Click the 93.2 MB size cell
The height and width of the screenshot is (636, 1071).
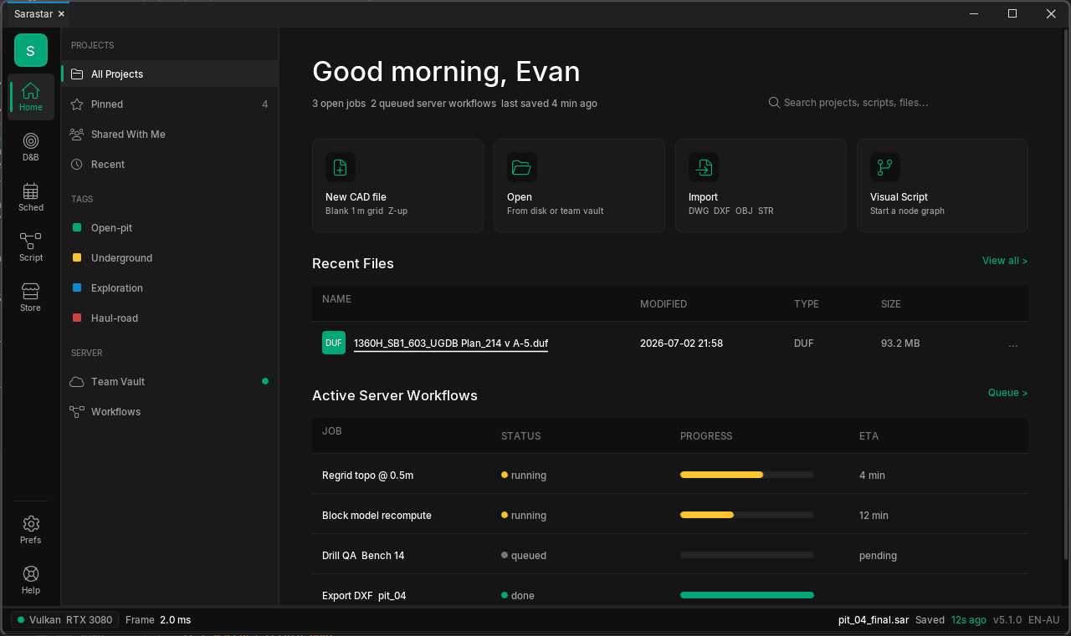pos(900,343)
